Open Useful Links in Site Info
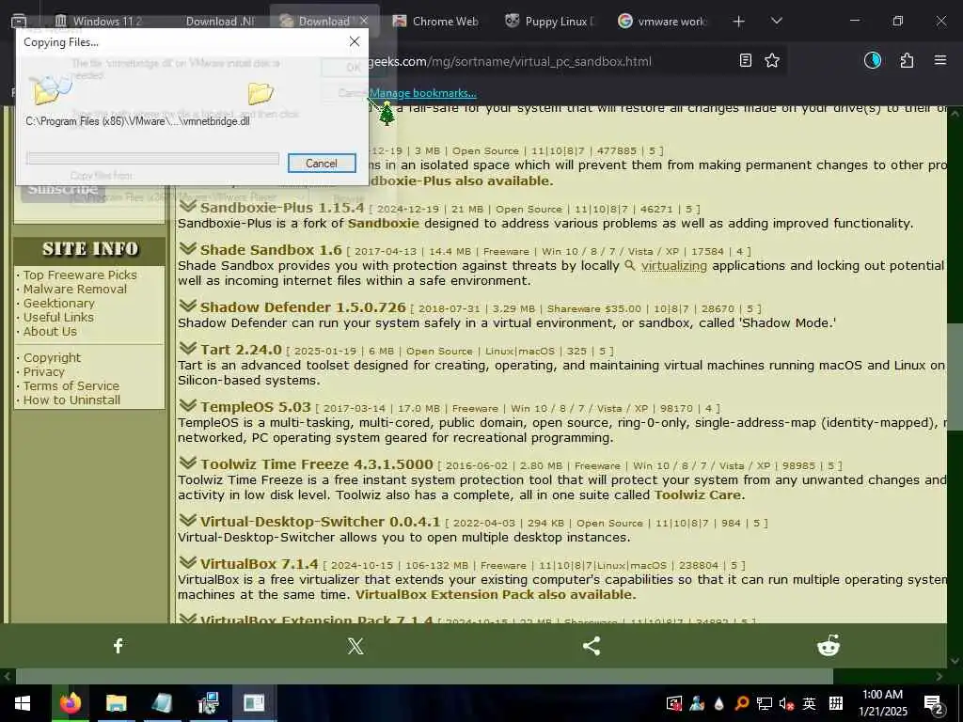This screenshot has height=722, width=963. (x=58, y=318)
